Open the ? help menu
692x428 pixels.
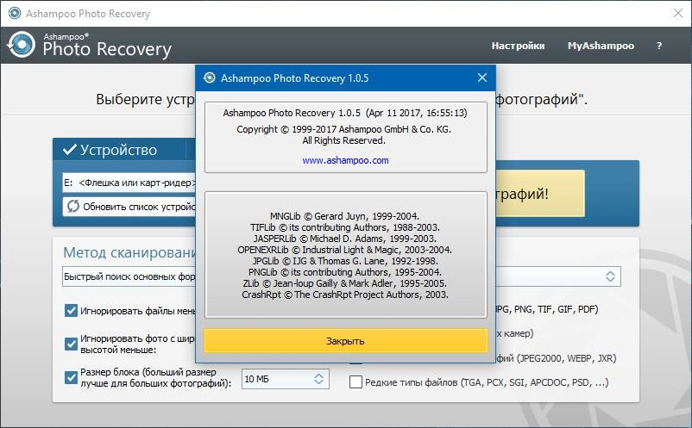(x=659, y=46)
